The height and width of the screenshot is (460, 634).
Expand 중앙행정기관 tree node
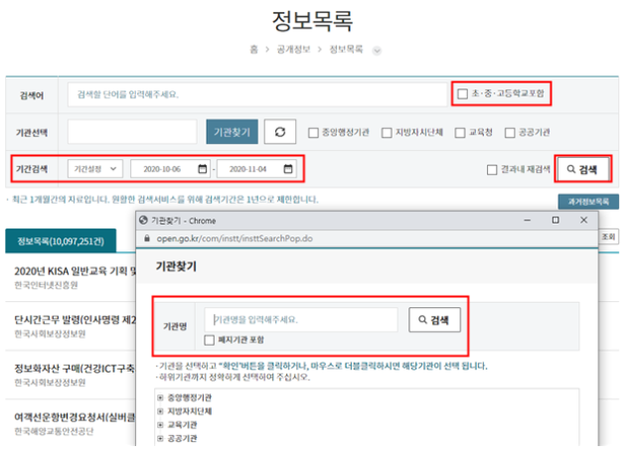160,397
